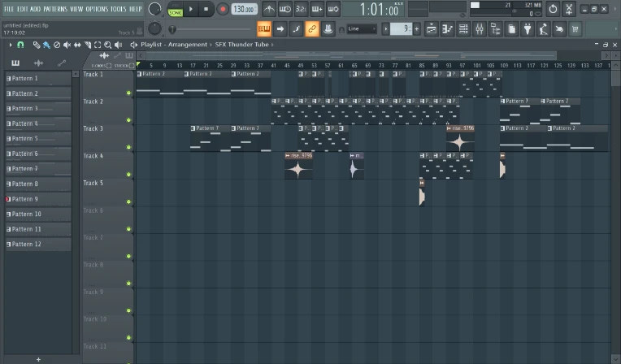Screen dimensions: 621x364
Task: Show audio clips in the picker panel
Action: click(38, 63)
